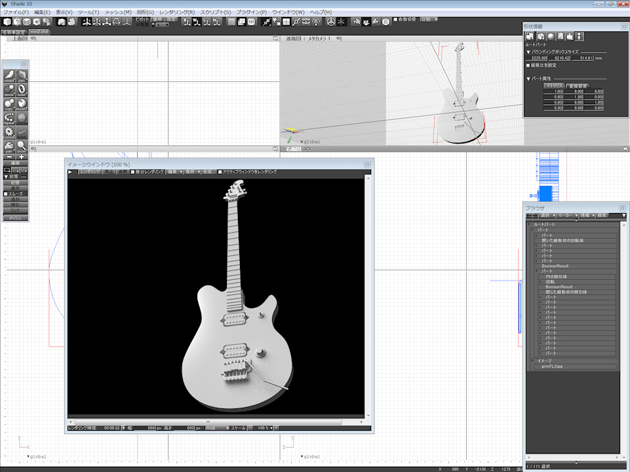The image size is (630, 472).
Task: Switch to the mm2.shd document tab
Action: (x=39, y=31)
